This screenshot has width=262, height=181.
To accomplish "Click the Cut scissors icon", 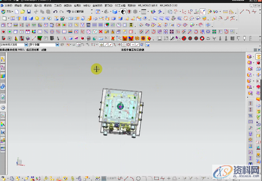I will coord(36,12).
